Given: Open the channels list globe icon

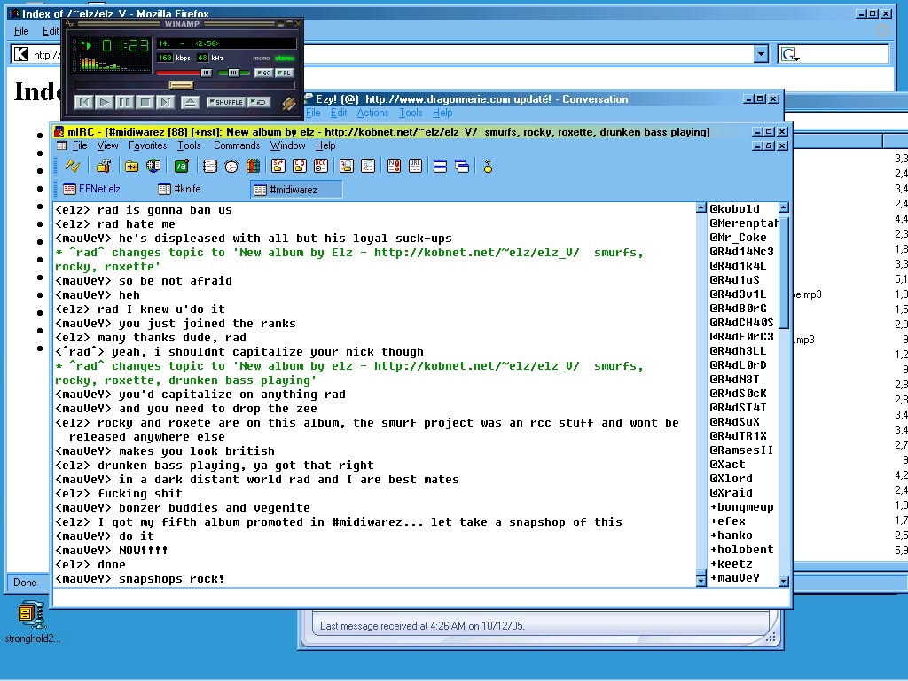Looking at the screenshot, I should [x=153, y=167].
